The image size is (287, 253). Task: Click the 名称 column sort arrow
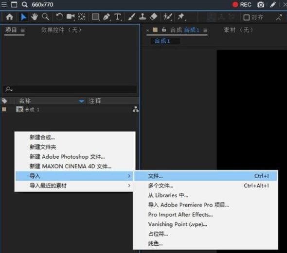81,101
